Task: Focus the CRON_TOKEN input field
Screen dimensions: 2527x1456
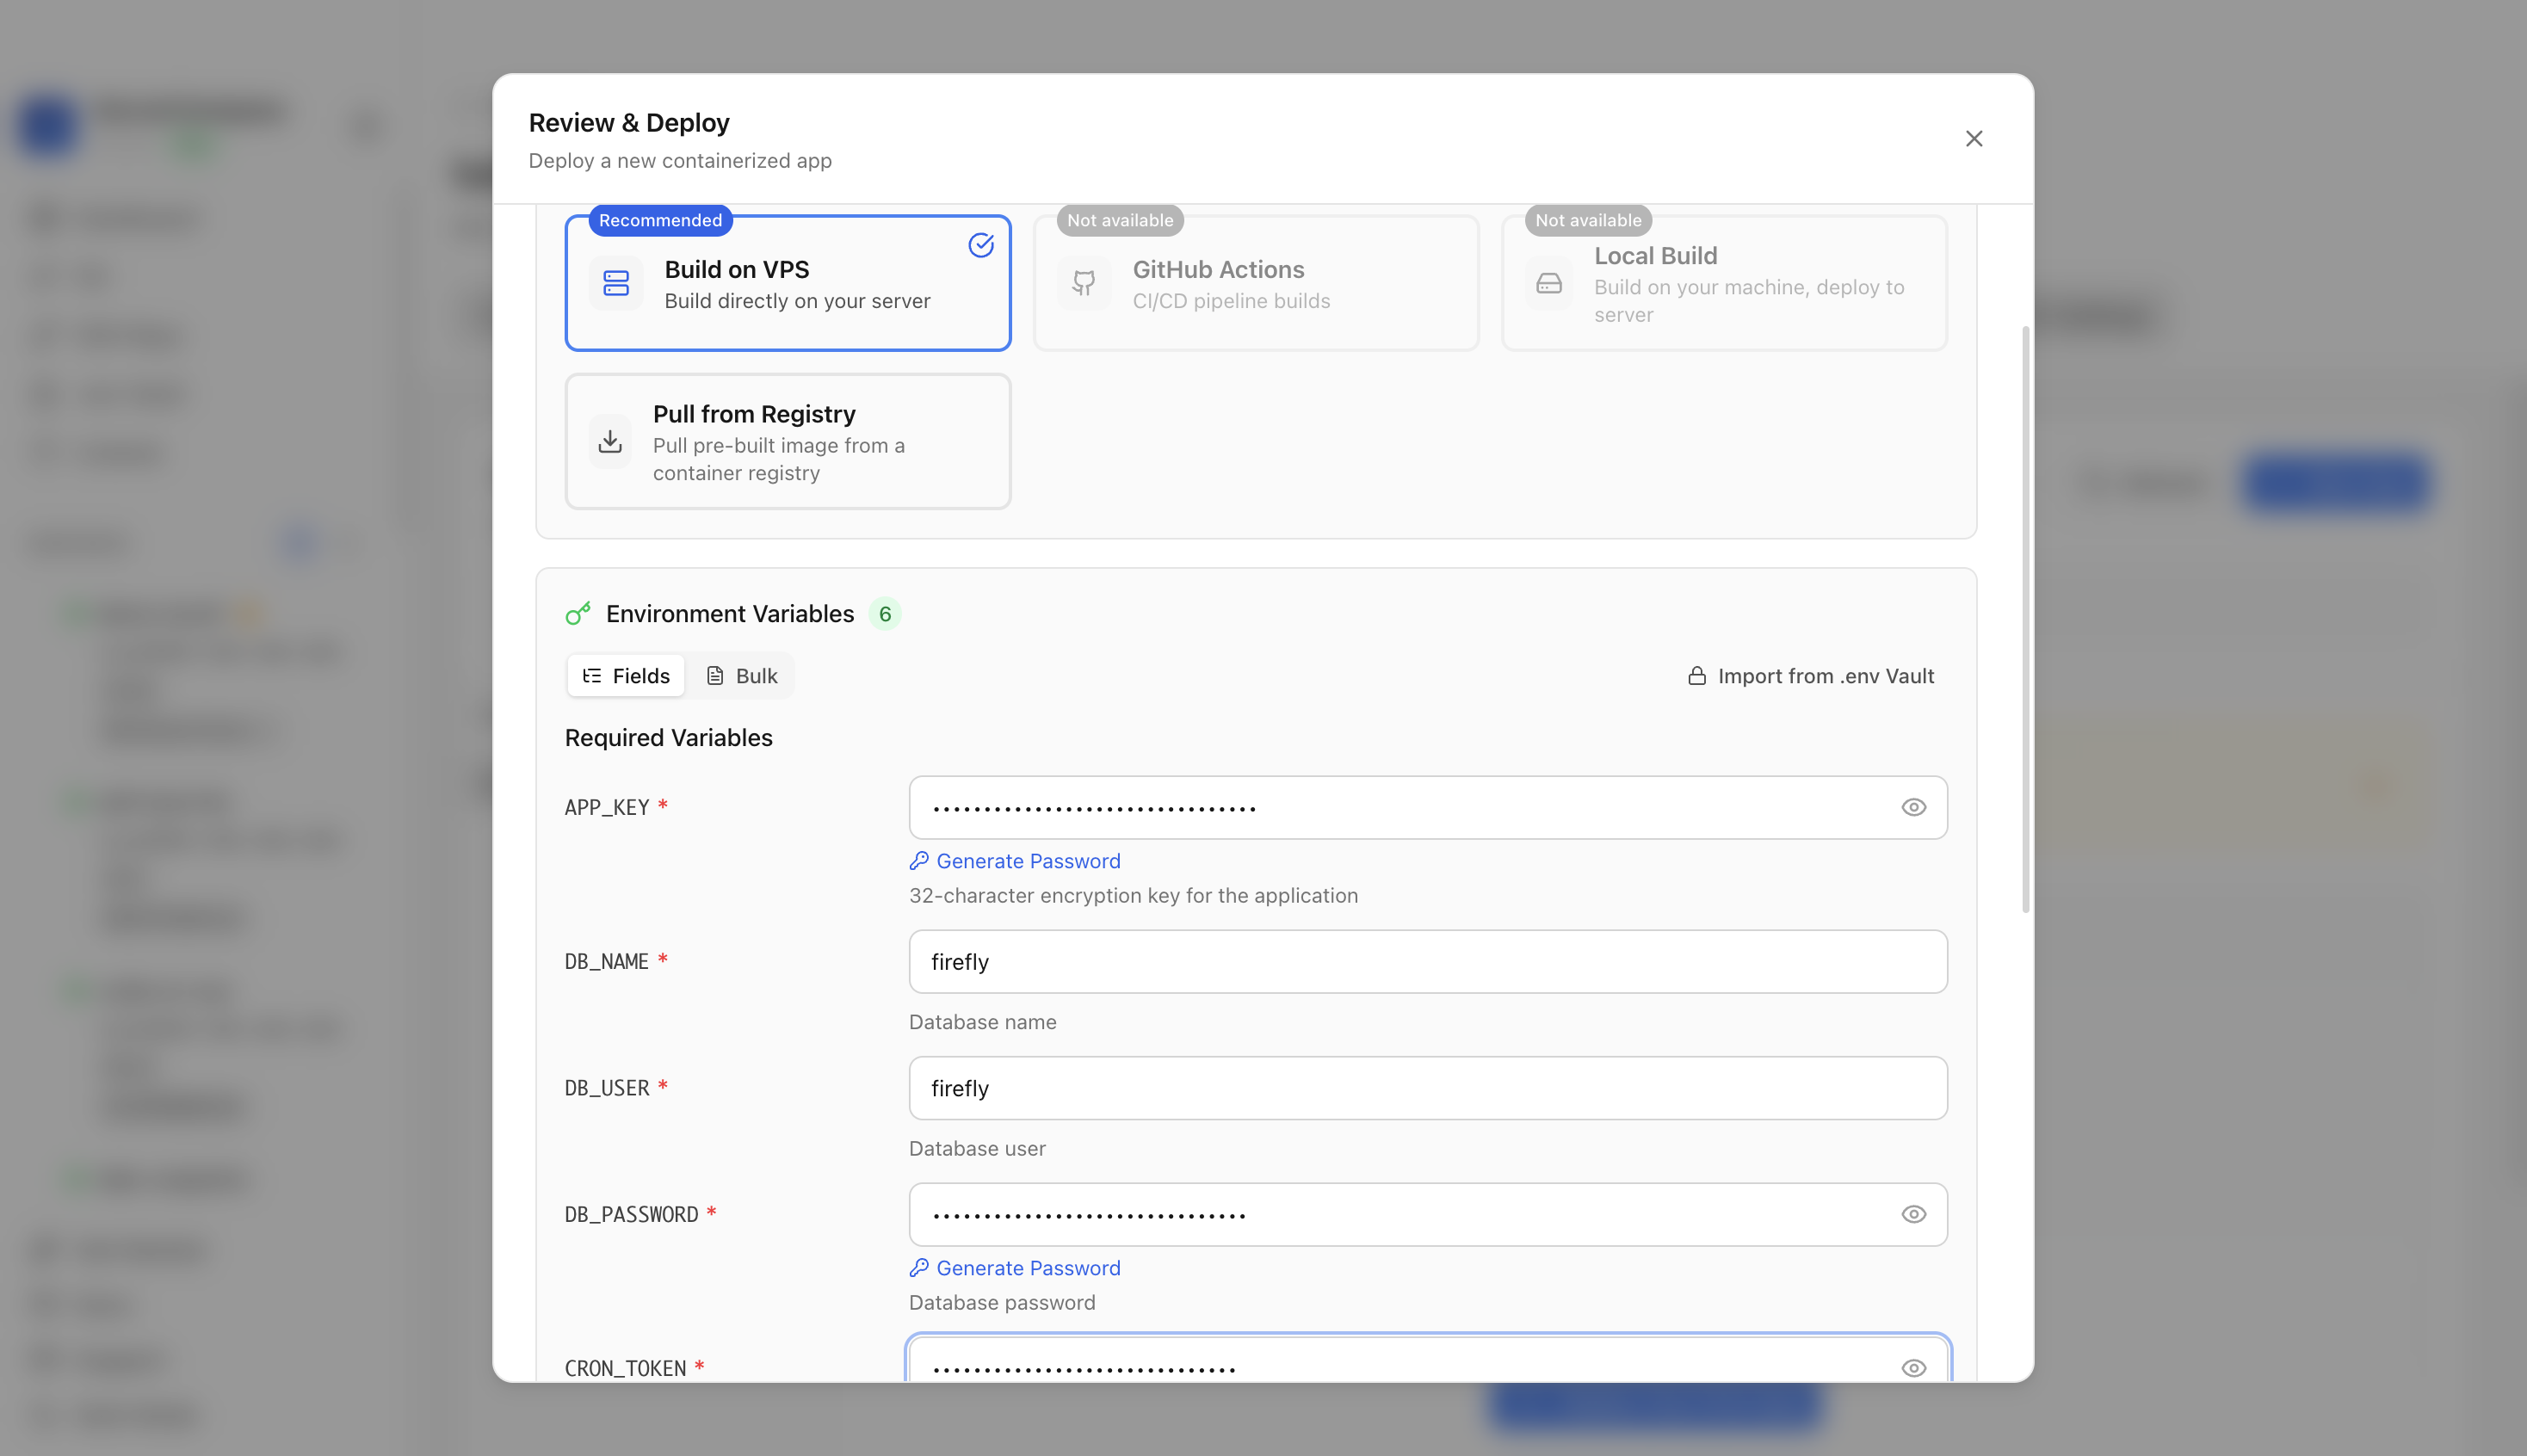Action: (x=1427, y=1359)
